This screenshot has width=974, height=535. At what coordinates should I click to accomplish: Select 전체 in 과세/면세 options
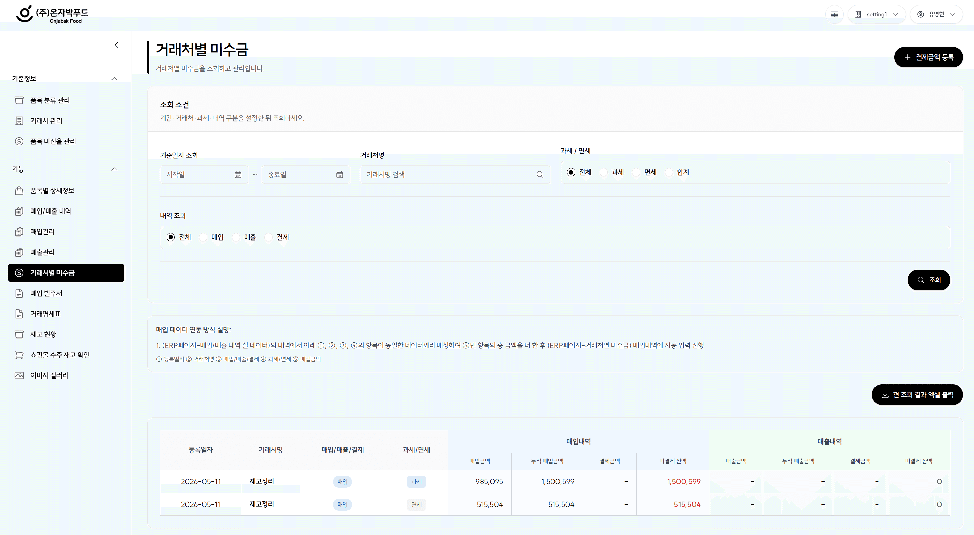571,172
